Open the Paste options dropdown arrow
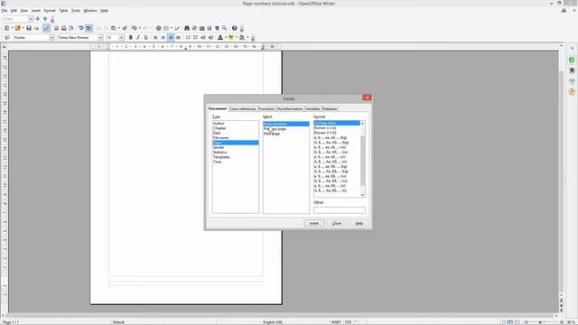The width and height of the screenshot is (578, 325). point(118,28)
